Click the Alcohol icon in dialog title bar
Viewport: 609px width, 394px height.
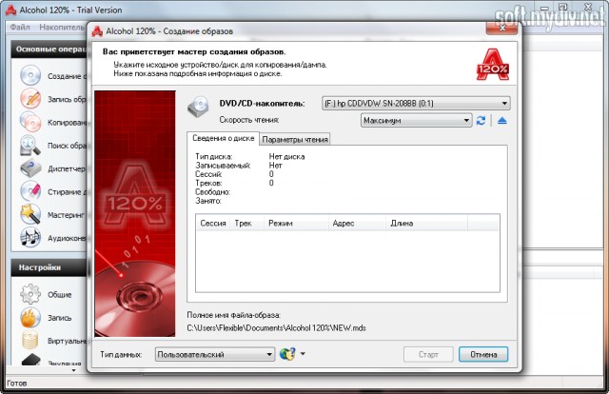(97, 31)
